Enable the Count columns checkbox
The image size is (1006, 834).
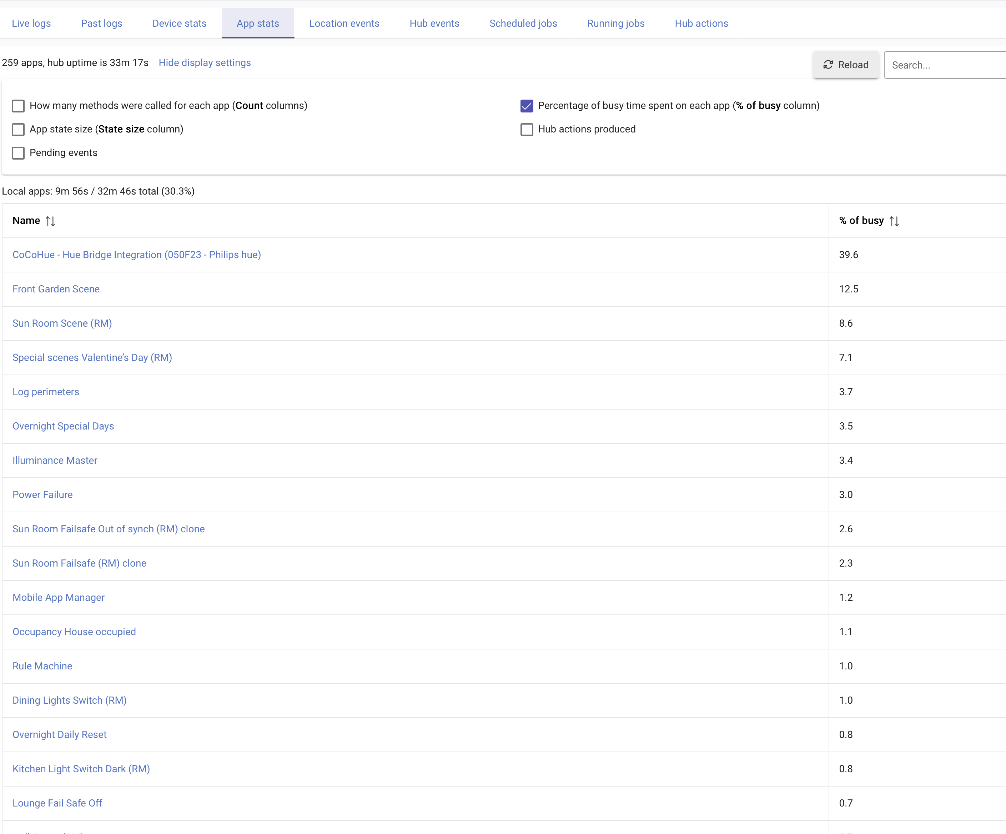tap(18, 106)
